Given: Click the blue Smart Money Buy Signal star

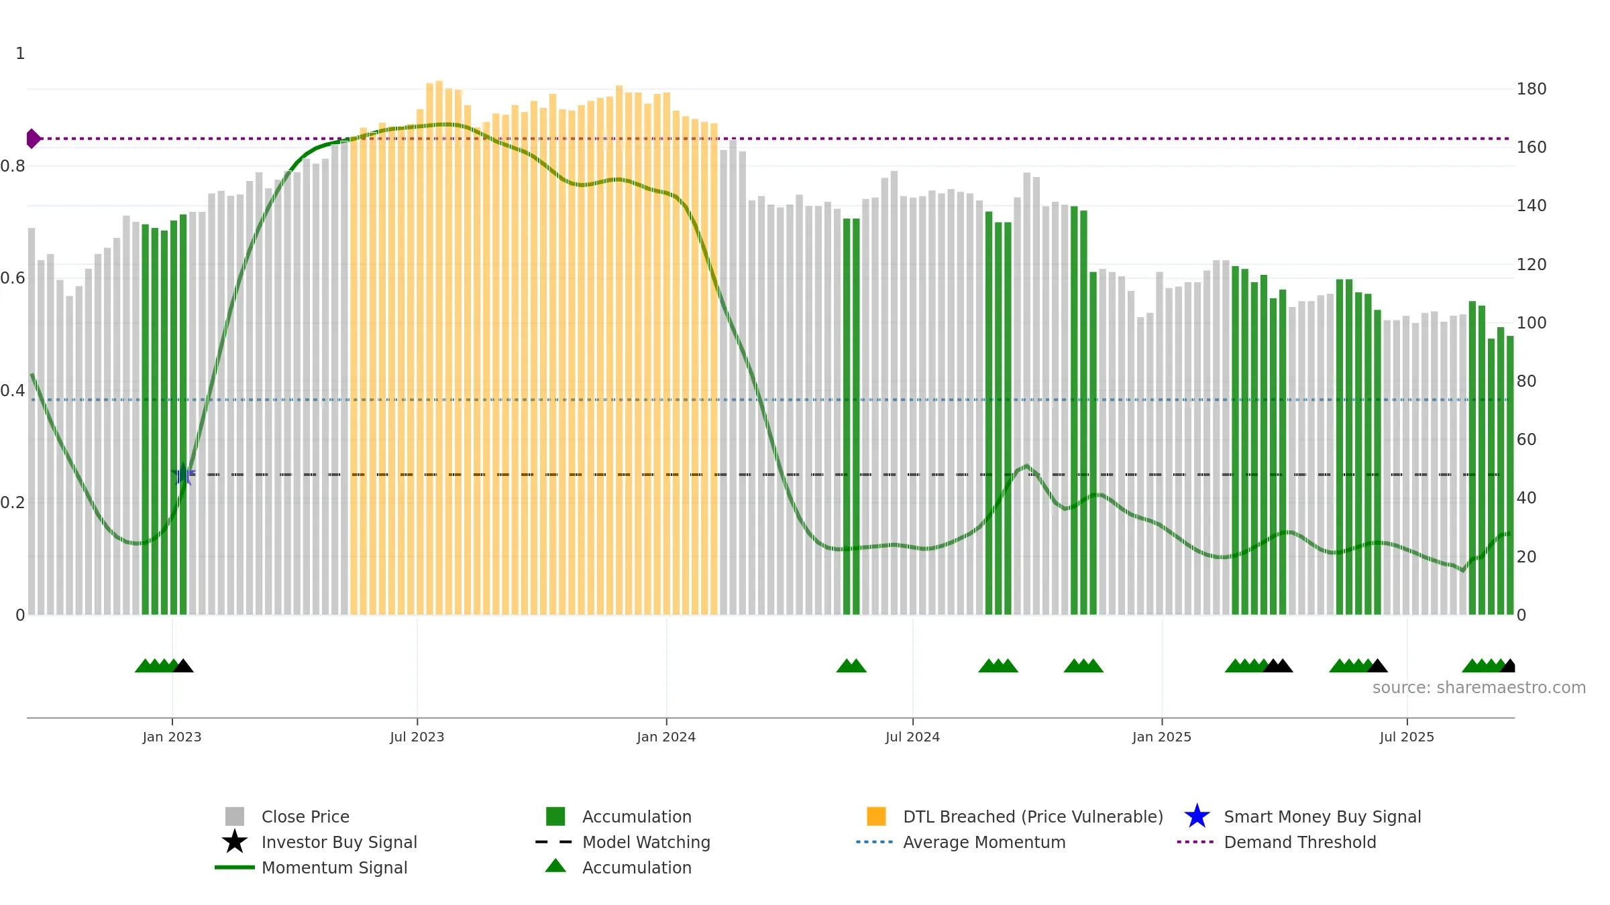Looking at the screenshot, I should 1197,817.
